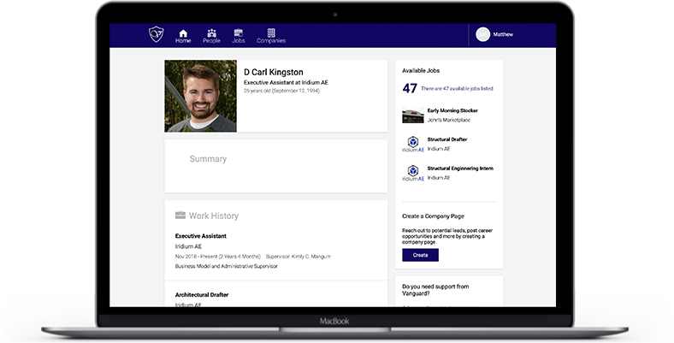Click Iridium AE logo beside Structural Drafter
This screenshot has height=343, width=674.
[413, 144]
